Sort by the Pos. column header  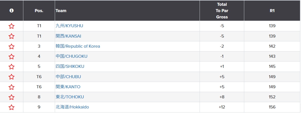[x=39, y=11]
